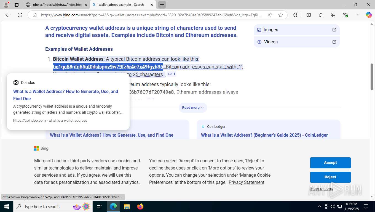Open the notification center icon
Viewport: 375px width, 212px height.
click(366, 206)
